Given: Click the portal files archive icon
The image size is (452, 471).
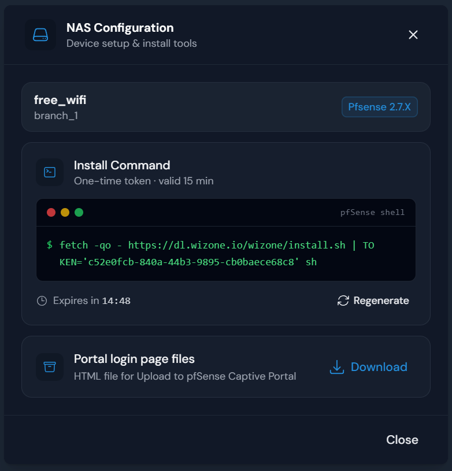Looking at the screenshot, I should click(x=50, y=366).
